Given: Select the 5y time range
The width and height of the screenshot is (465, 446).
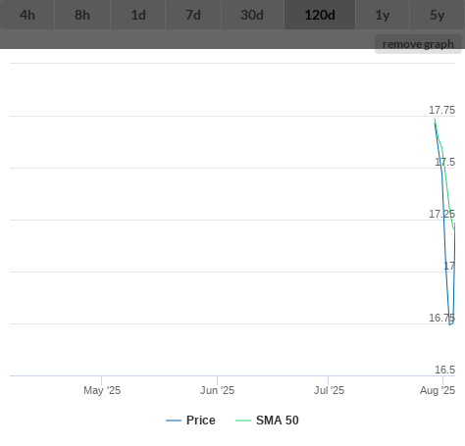Looking at the screenshot, I should coord(437,15).
